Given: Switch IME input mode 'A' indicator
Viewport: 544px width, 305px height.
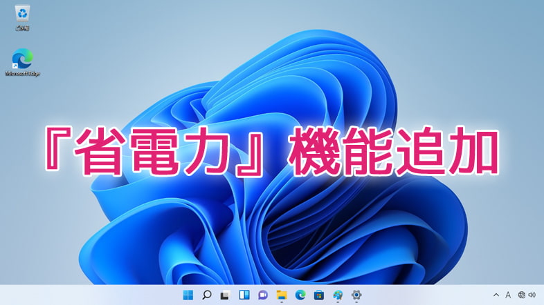Looking at the screenshot, I should click(508, 295).
